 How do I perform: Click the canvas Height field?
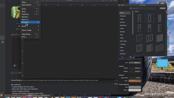(x=135, y=71)
